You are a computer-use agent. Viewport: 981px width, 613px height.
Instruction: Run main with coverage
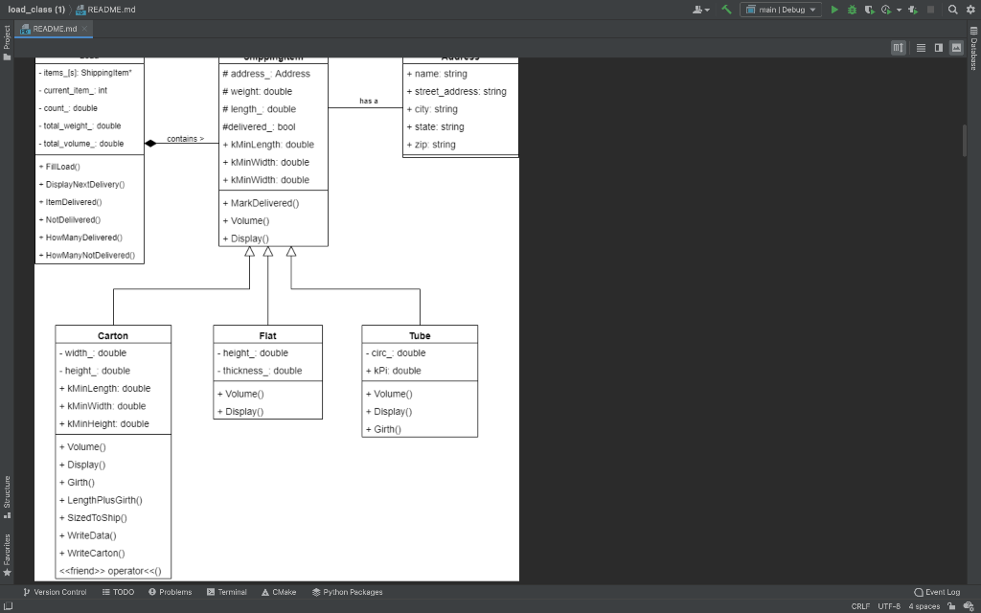pos(869,10)
